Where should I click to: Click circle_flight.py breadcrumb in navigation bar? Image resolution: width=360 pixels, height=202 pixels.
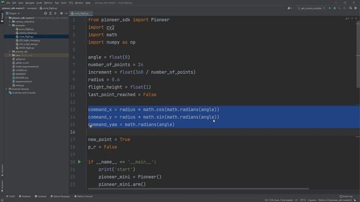pos(48,8)
